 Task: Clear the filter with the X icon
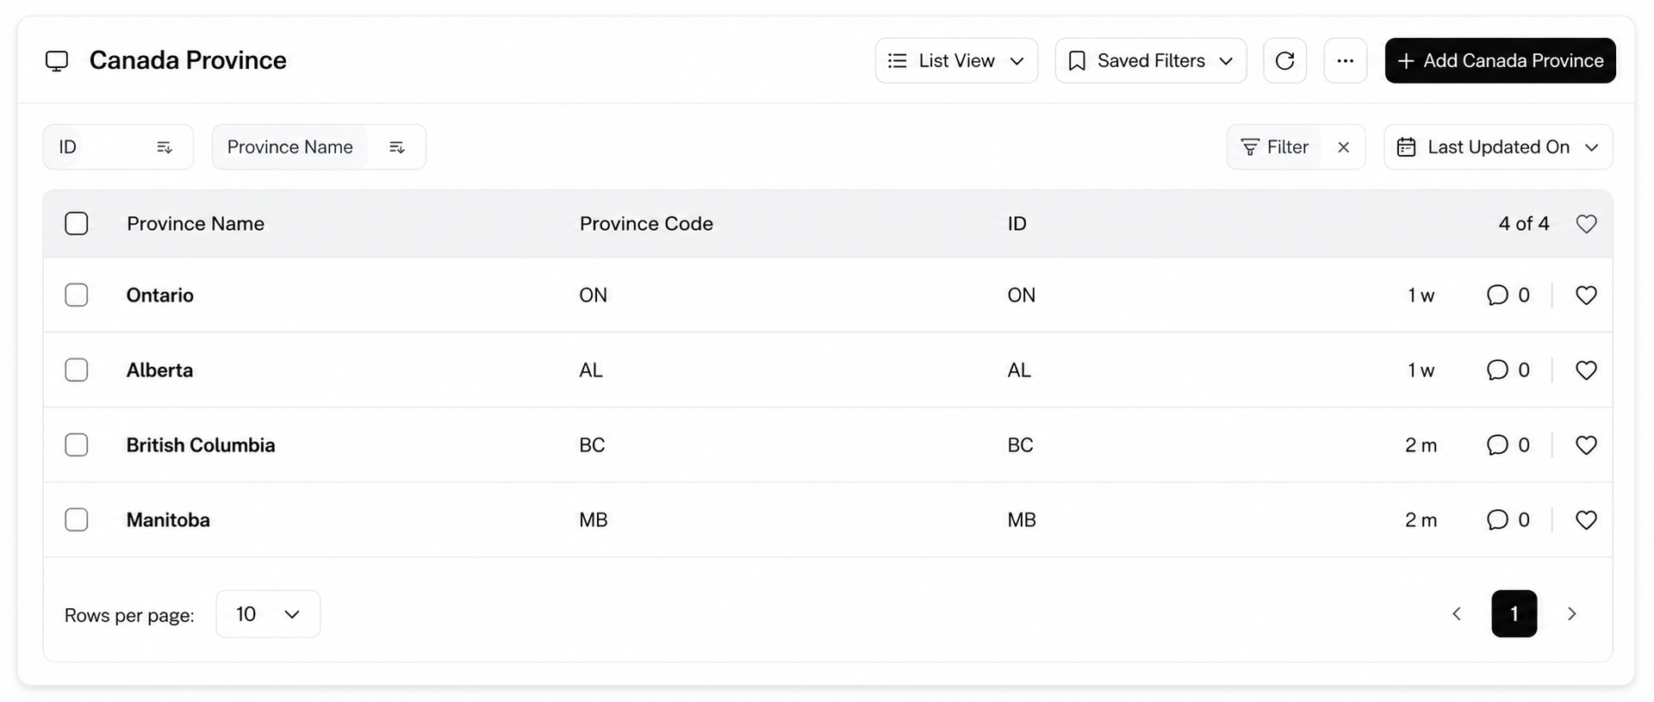click(x=1343, y=147)
